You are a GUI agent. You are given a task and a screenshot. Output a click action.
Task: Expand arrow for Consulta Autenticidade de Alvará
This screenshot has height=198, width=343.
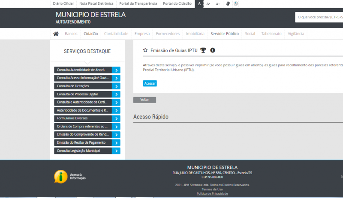116,70
